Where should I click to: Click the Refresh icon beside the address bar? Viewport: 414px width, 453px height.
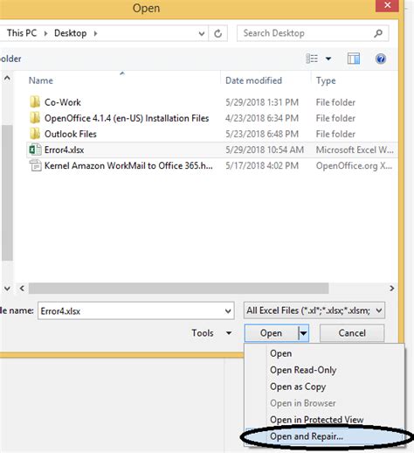(x=217, y=34)
